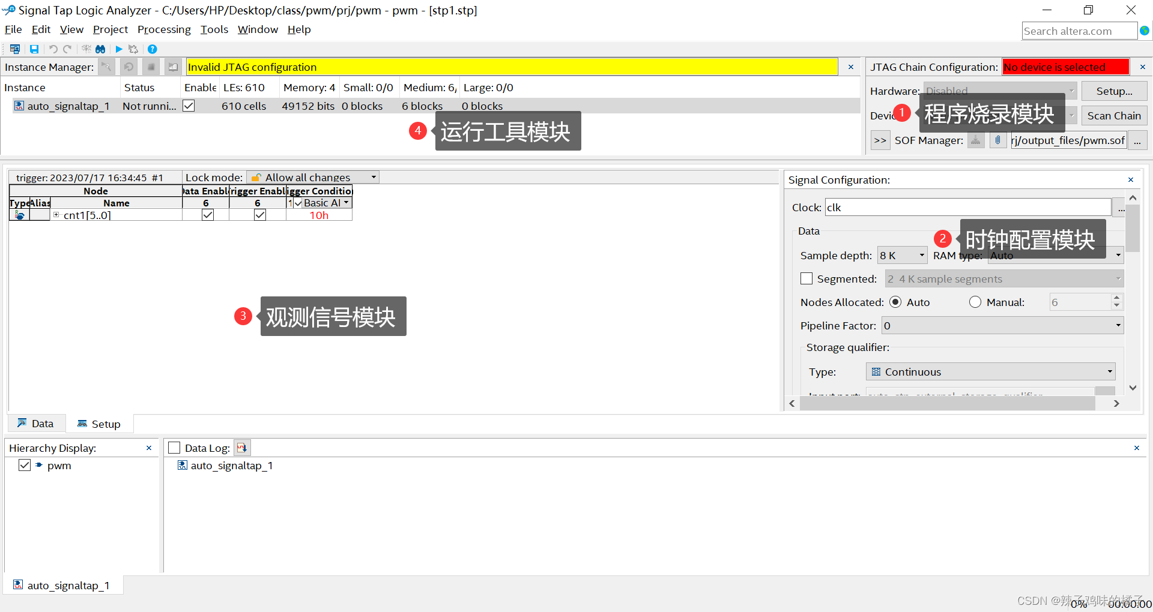Click the Run Analysis icon in Instance Manager
The width and height of the screenshot is (1153, 612).
click(106, 67)
